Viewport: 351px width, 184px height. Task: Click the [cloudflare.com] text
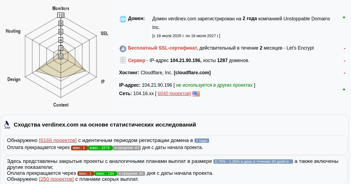coord(192,73)
